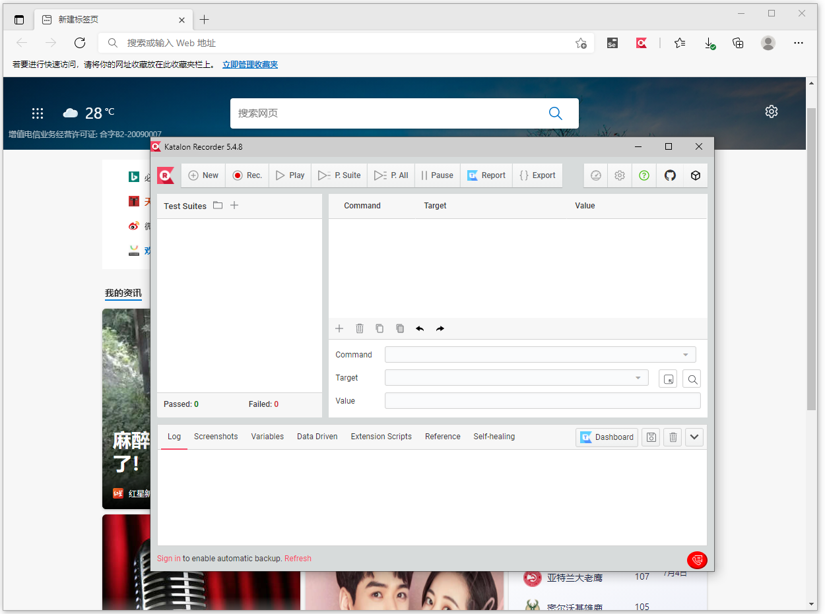
Task: Export the test script
Action: [537, 175]
